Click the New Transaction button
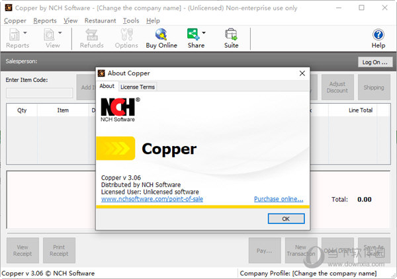 pos(301,251)
